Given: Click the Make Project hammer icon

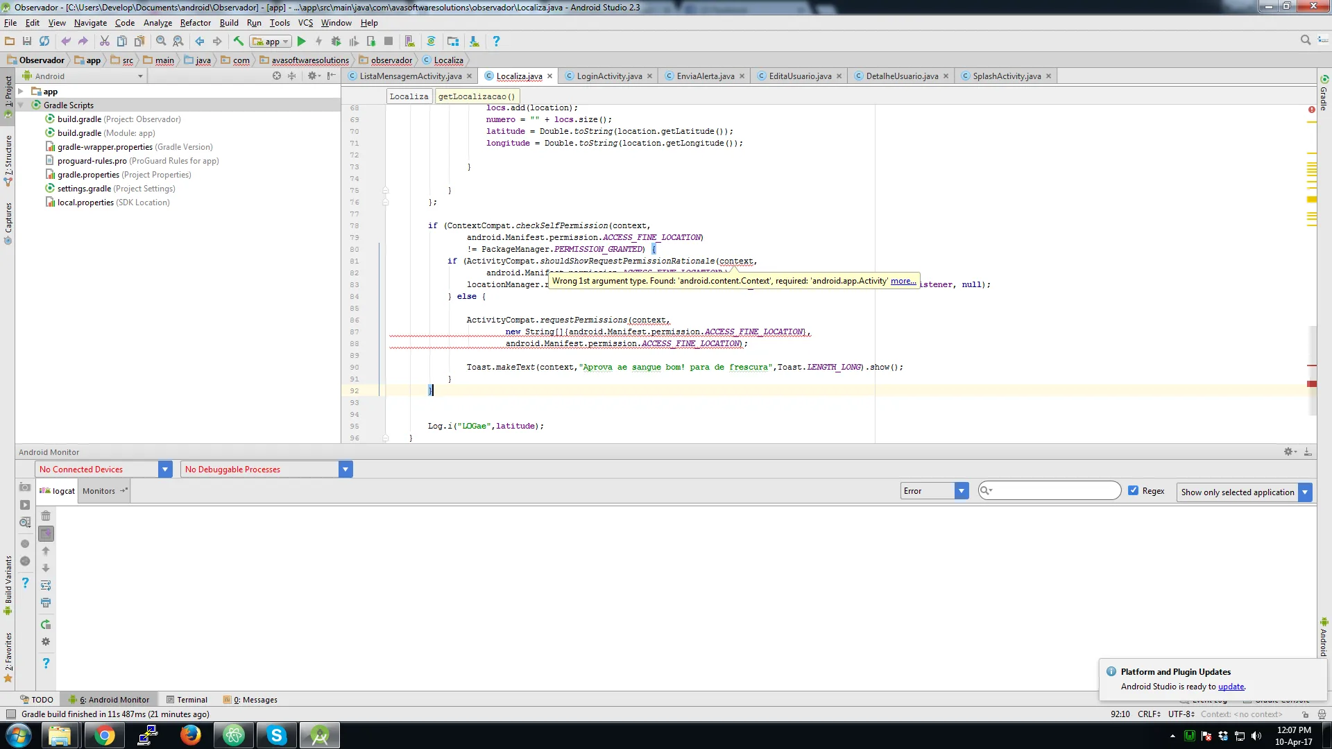Looking at the screenshot, I should [238, 42].
